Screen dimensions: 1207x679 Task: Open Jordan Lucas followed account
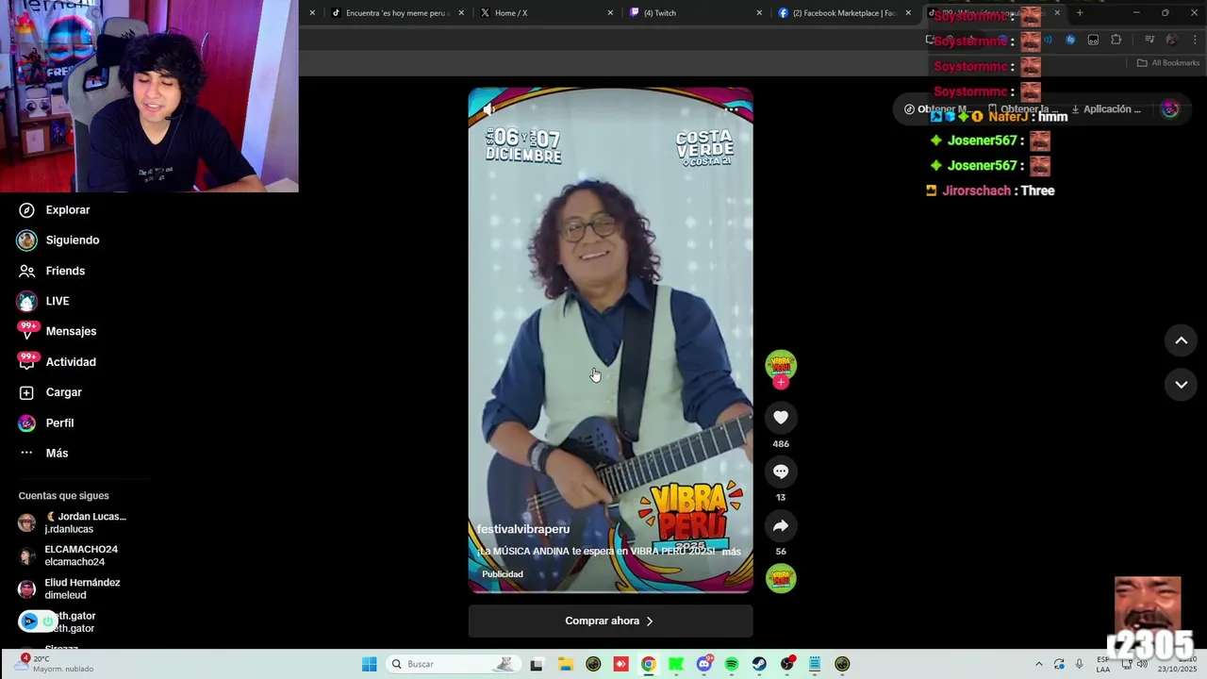[73, 522]
